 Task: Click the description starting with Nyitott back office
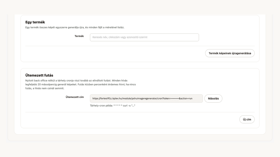[80, 84]
